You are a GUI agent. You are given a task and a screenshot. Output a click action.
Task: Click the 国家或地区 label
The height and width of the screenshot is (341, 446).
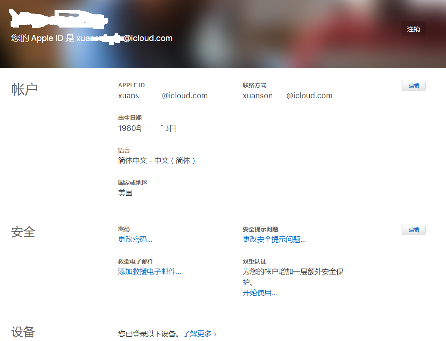tap(133, 183)
